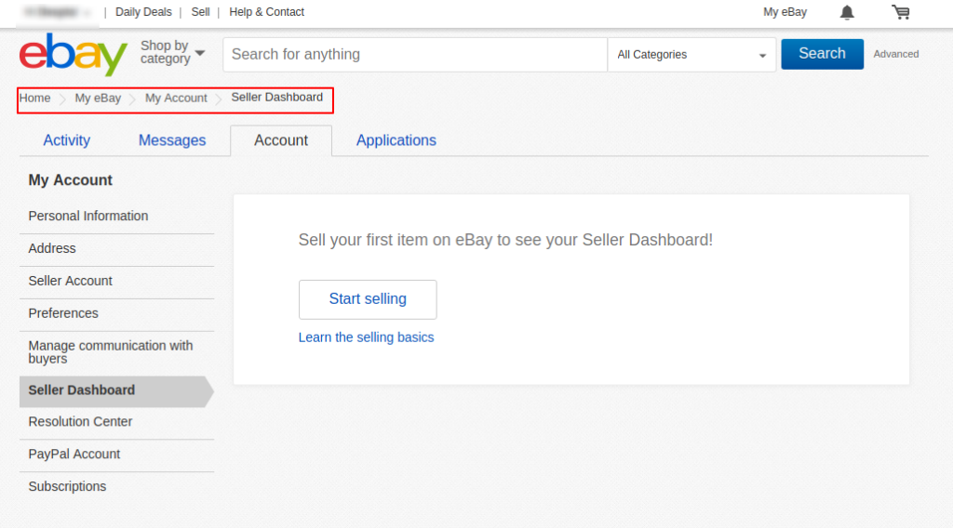
Task: Expand the Shop by category menu
Action: (x=172, y=53)
